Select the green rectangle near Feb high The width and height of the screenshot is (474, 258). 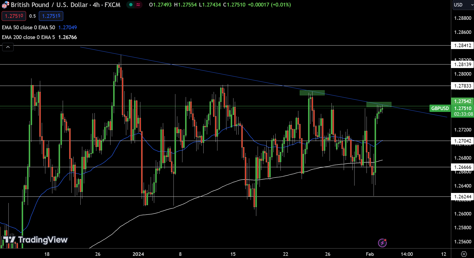pyautogui.click(x=379, y=104)
